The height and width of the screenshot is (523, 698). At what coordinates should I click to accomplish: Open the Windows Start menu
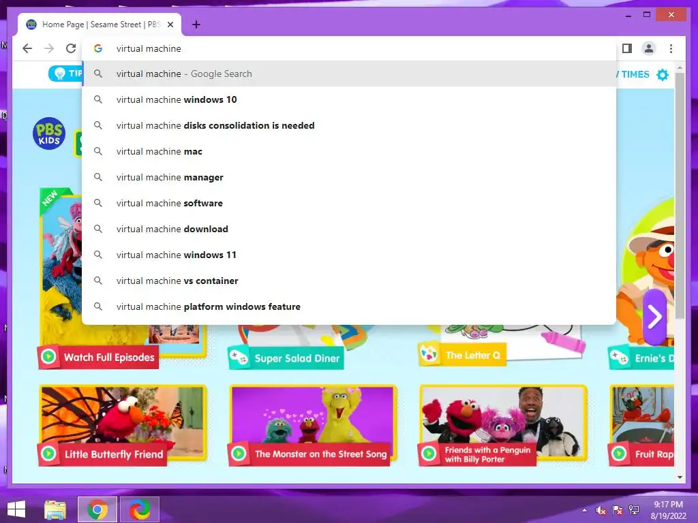(x=16, y=509)
